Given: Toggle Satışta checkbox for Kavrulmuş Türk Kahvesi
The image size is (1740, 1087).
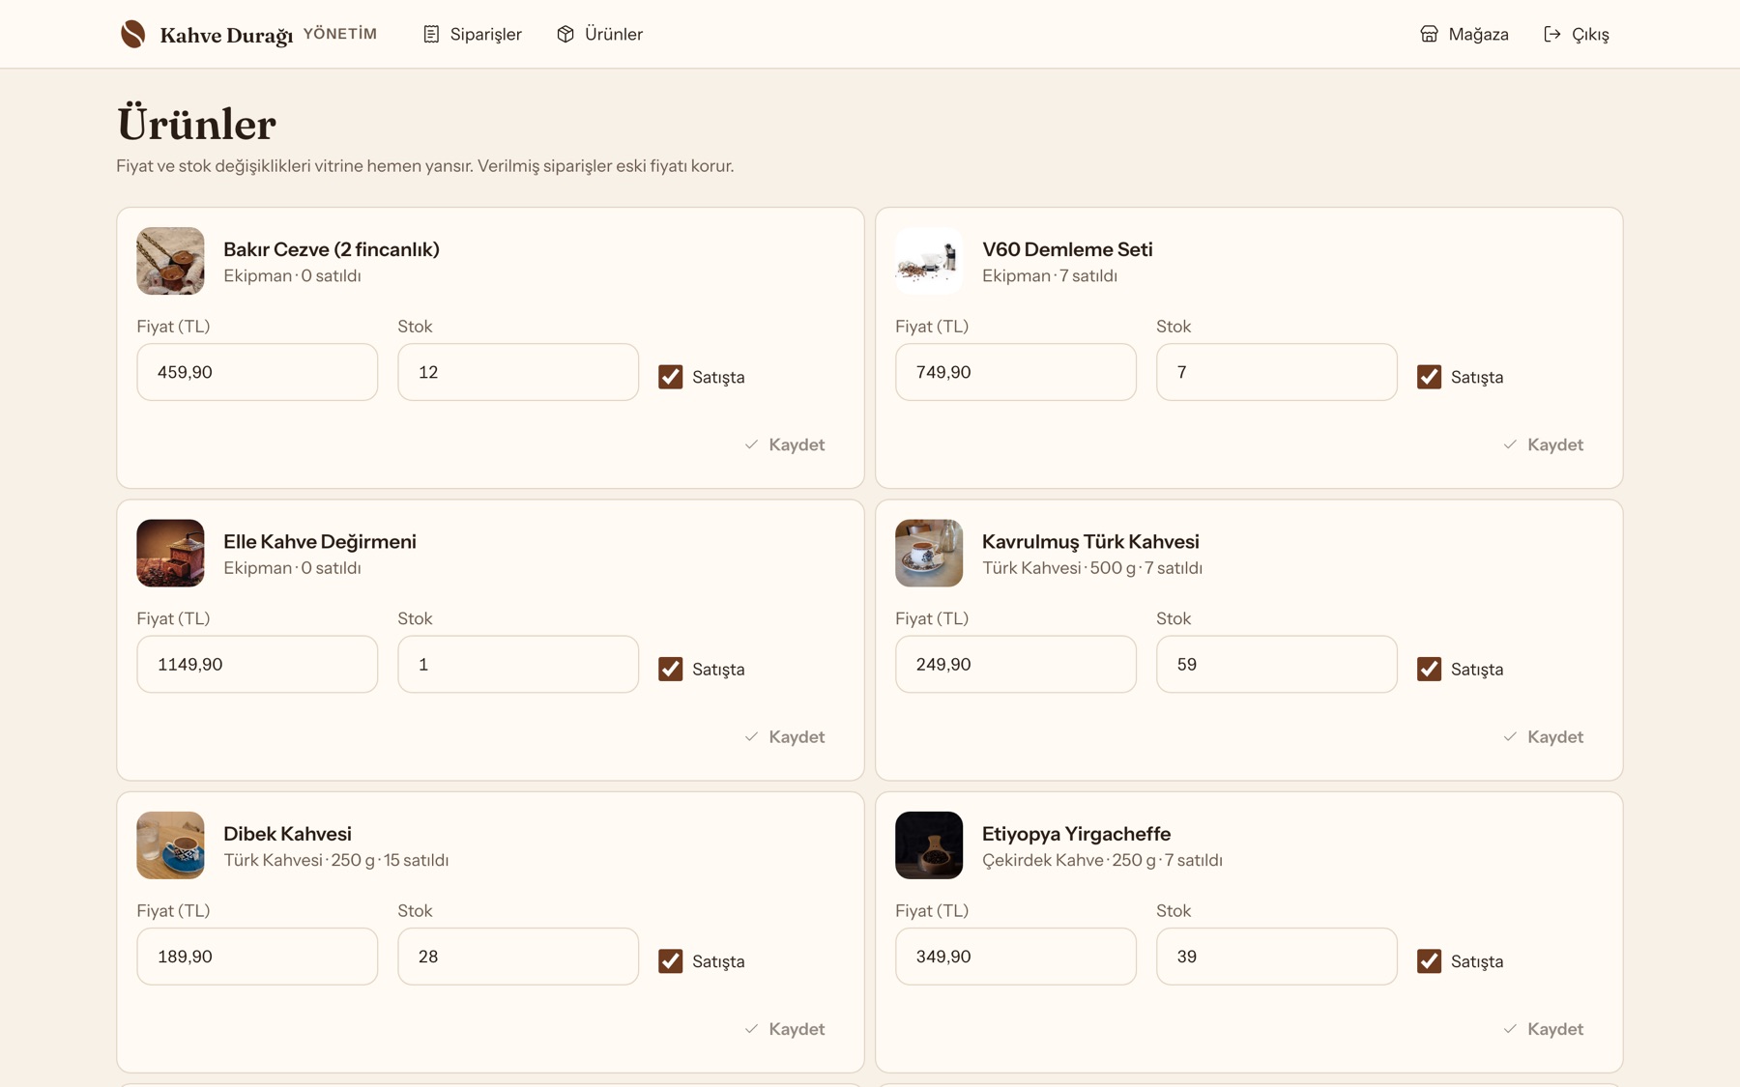Looking at the screenshot, I should [1429, 669].
